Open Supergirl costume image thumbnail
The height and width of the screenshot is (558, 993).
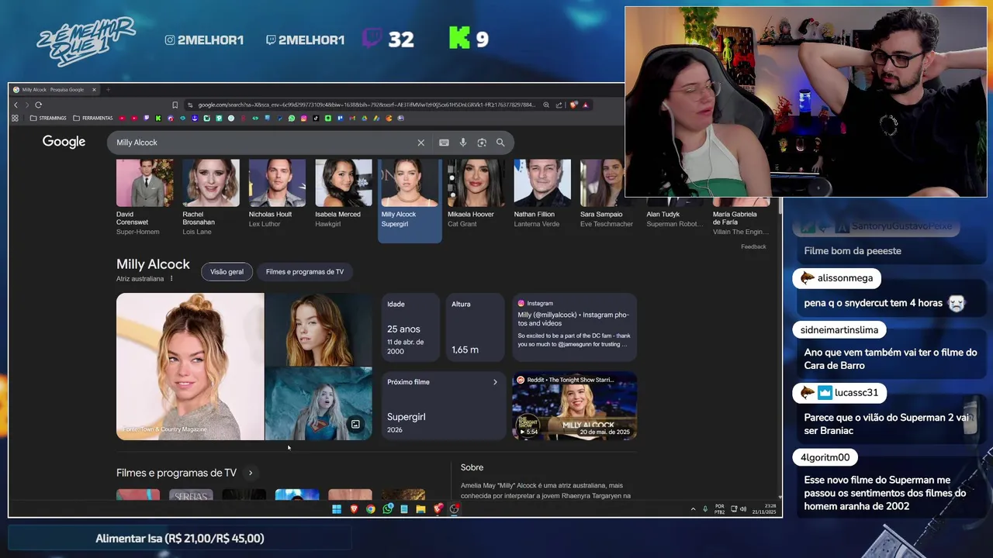(x=319, y=404)
